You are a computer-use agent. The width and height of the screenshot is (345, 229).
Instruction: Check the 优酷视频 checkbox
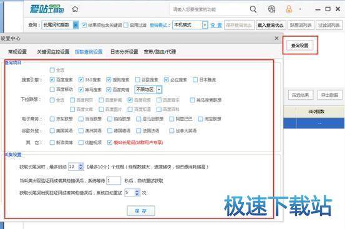[x=81, y=142]
